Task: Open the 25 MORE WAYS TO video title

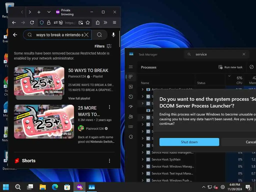Action: tap(89, 111)
